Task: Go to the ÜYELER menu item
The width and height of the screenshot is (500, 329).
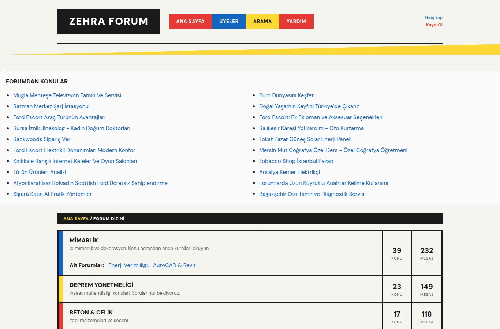Action: pos(229,21)
